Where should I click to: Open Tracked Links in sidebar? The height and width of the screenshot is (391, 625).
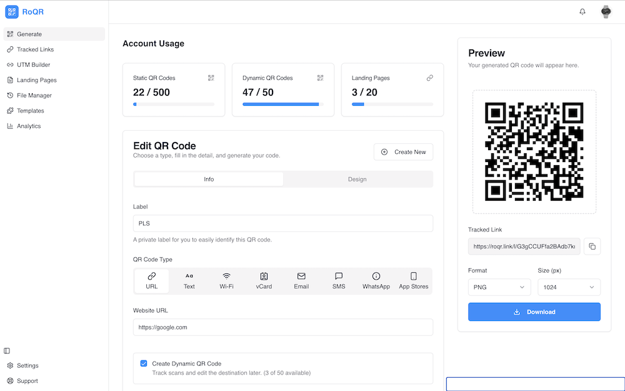pyautogui.click(x=36, y=49)
